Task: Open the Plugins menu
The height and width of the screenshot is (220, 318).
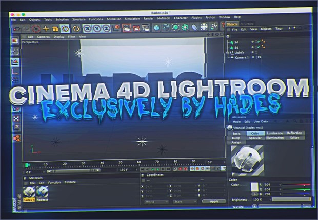Action: pyautogui.click(x=196, y=18)
